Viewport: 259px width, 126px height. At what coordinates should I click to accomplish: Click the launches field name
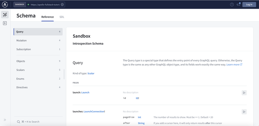coord(78,111)
